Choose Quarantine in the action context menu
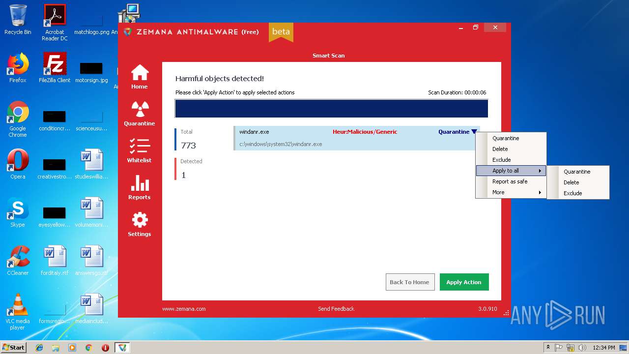629x354 pixels. click(x=506, y=138)
